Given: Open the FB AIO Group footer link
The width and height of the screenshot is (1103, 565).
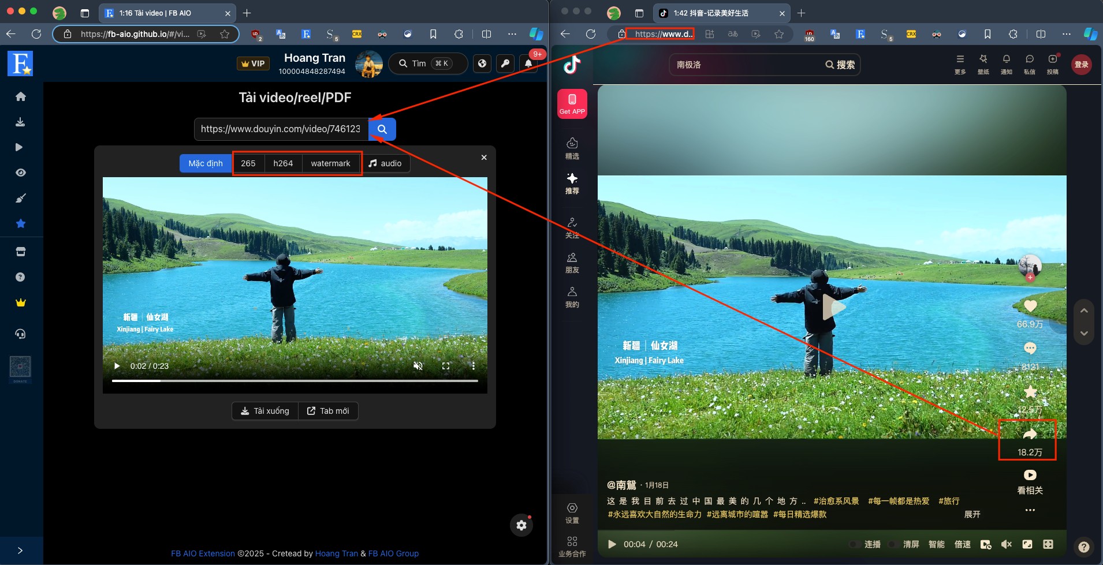Looking at the screenshot, I should tap(393, 553).
